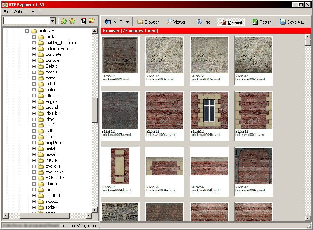This screenshot has height=230, width=313.
Task: Select the plaster folder
Action: 52,184
